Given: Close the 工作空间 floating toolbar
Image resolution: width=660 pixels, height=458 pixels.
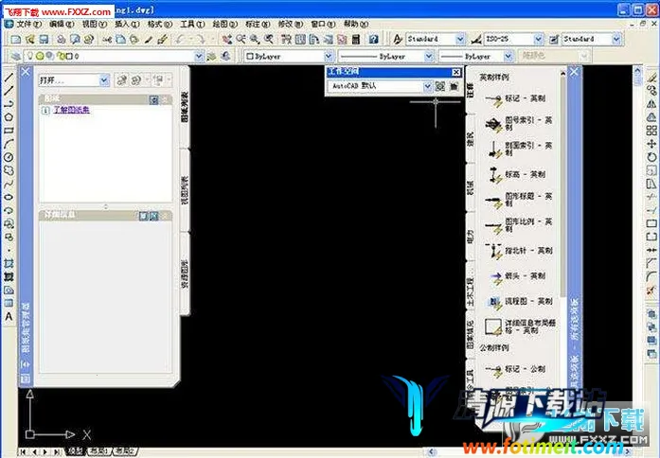Looking at the screenshot, I should point(455,72).
